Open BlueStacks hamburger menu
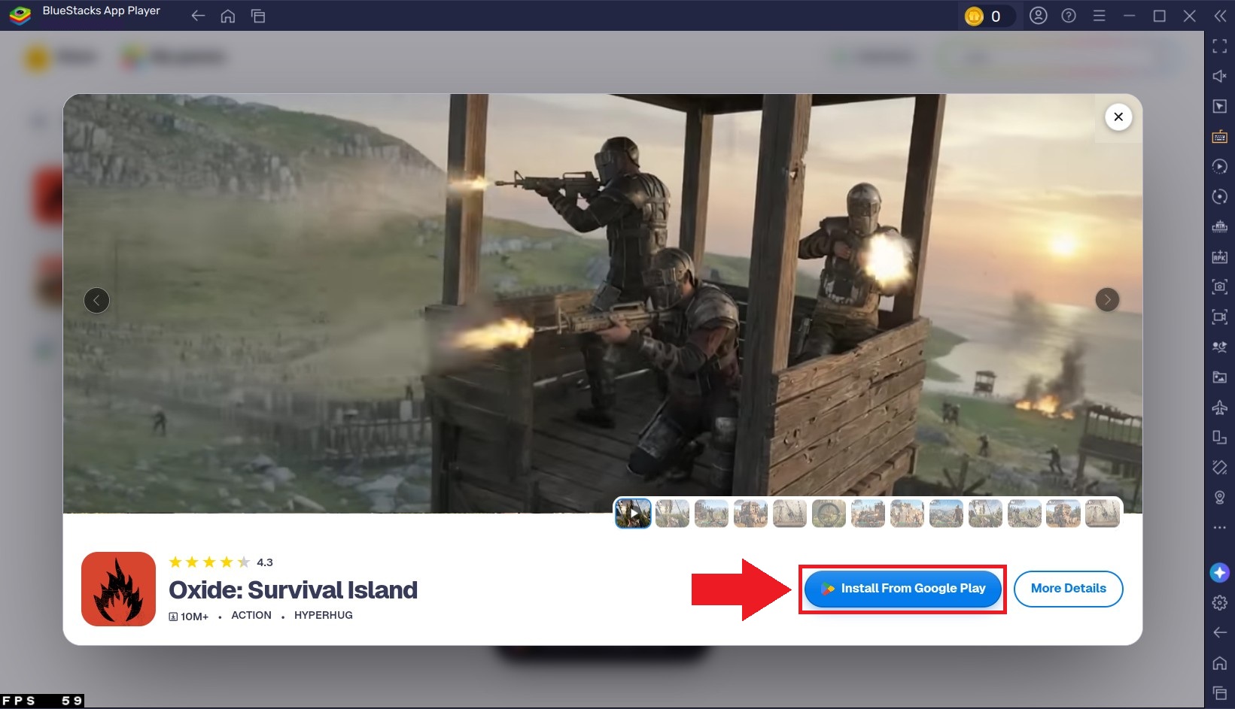This screenshot has height=709, width=1235. point(1099,16)
